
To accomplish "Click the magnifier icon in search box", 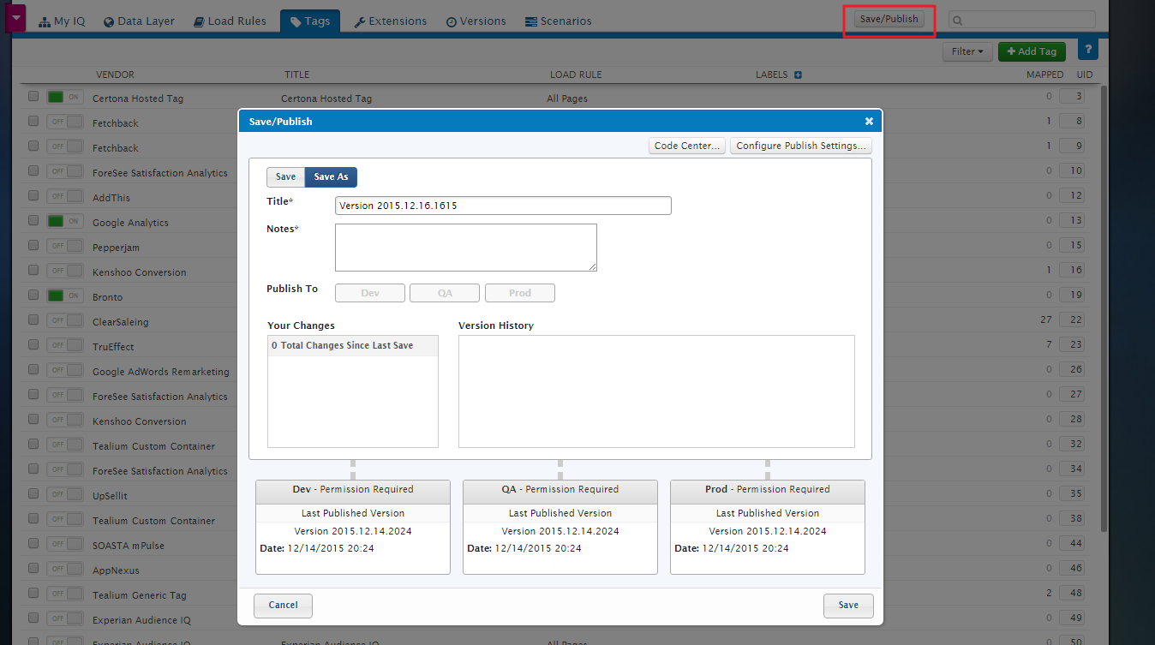I will tap(958, 20).
